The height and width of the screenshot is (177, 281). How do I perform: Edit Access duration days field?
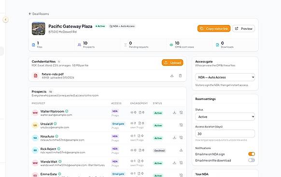[225, 134]
